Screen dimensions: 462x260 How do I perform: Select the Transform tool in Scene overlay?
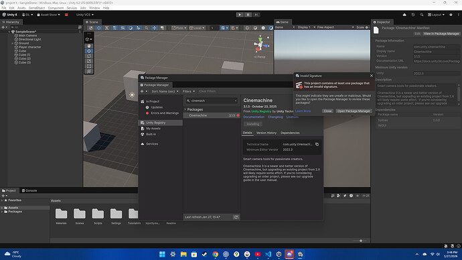point(89,71)
